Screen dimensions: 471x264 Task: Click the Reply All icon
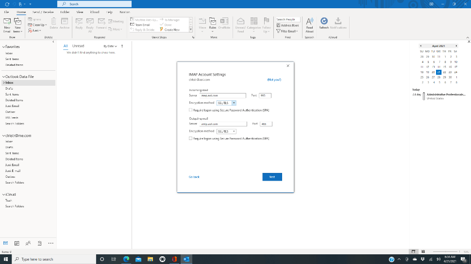[90, 21]
